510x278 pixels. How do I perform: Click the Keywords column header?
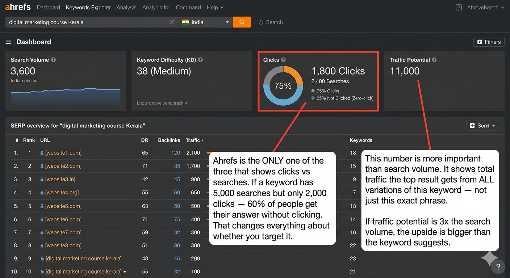pos(361,140)
